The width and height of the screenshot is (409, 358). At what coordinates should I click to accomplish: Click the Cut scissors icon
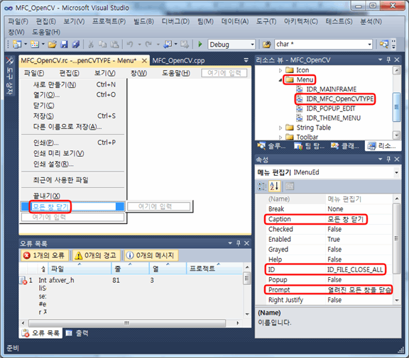(91, 45)
